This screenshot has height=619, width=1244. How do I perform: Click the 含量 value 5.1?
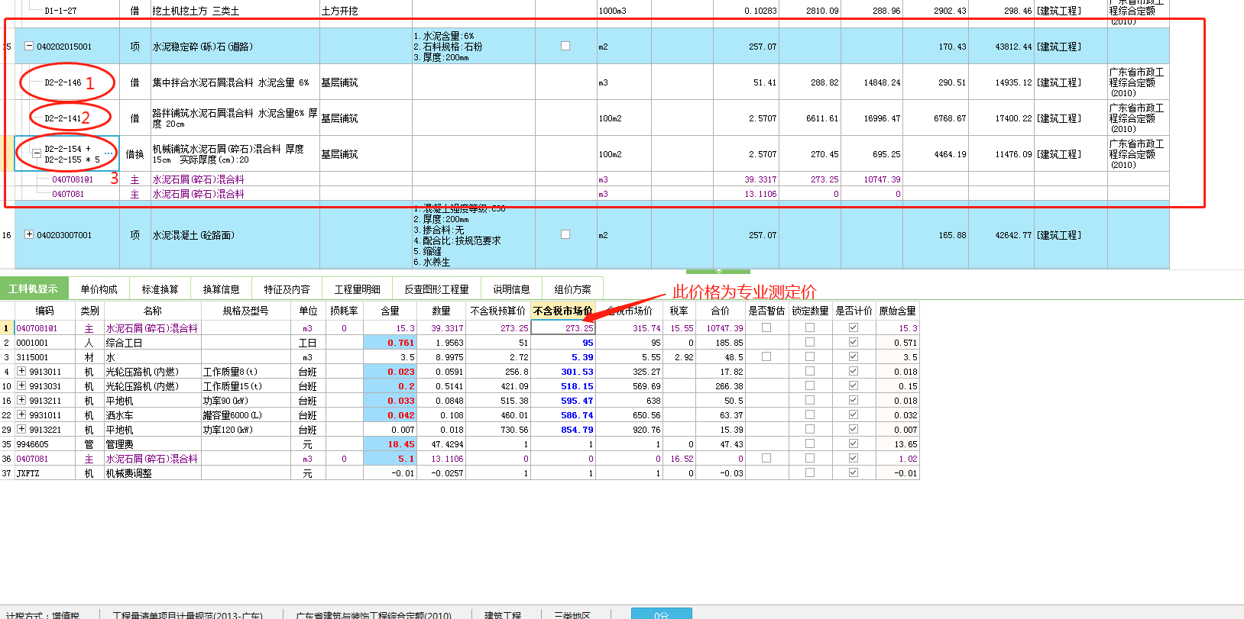tap(406, 459)
